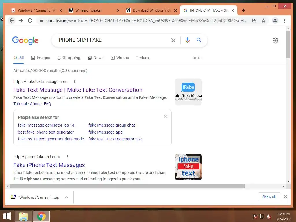Click Show all downloads
Screen dimensions: 296x222
269,197
